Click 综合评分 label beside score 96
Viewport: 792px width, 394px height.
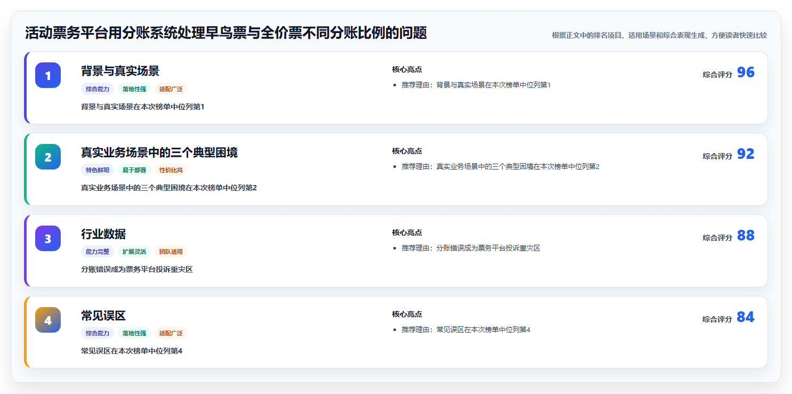tap(717, 75)
